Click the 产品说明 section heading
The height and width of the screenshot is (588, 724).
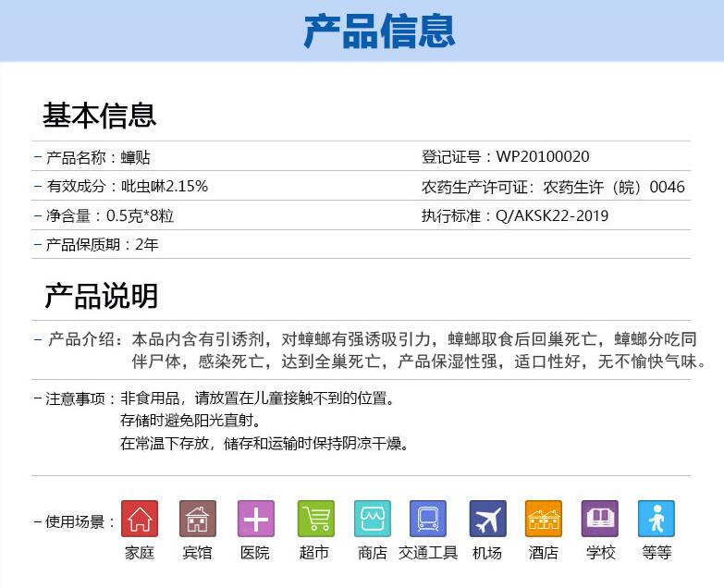(102, 296)
